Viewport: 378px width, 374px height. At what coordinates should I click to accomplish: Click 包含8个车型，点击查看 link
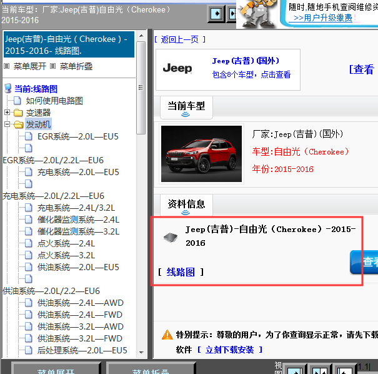pos(251,74)
